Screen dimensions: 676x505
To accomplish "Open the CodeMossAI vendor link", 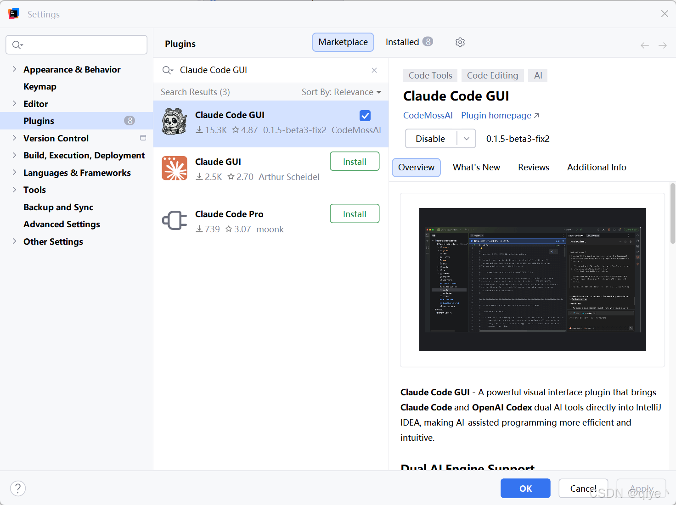I will pyautogui.click(x=428, y=116).
